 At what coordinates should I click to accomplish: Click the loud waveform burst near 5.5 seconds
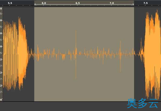point(15,54)
